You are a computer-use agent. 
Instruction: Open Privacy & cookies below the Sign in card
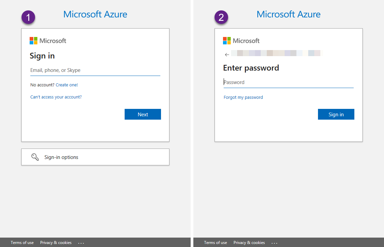56,243
